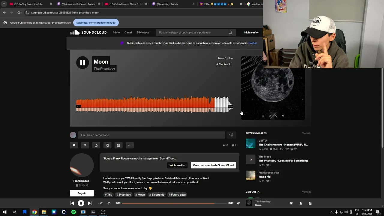The image size is (384, 216).
Task: Open the three-dots more options menu
Action: (x=130, y=145)
